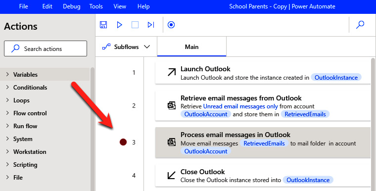The width and height of the screenshot is (376, 191).
Task: Open the Help menu
Action: (x=143, y=6)
